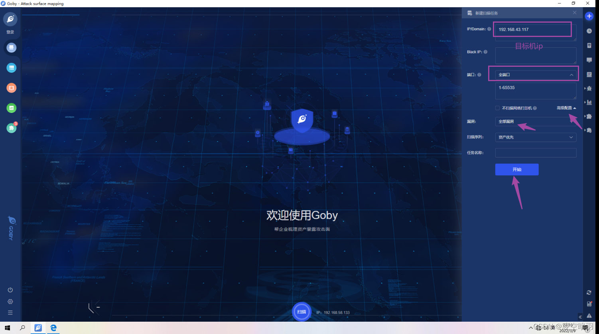The image size is (599, 334).
Task: Open the extensions puzzle icon with badge
Action: [x=12, y=128]
